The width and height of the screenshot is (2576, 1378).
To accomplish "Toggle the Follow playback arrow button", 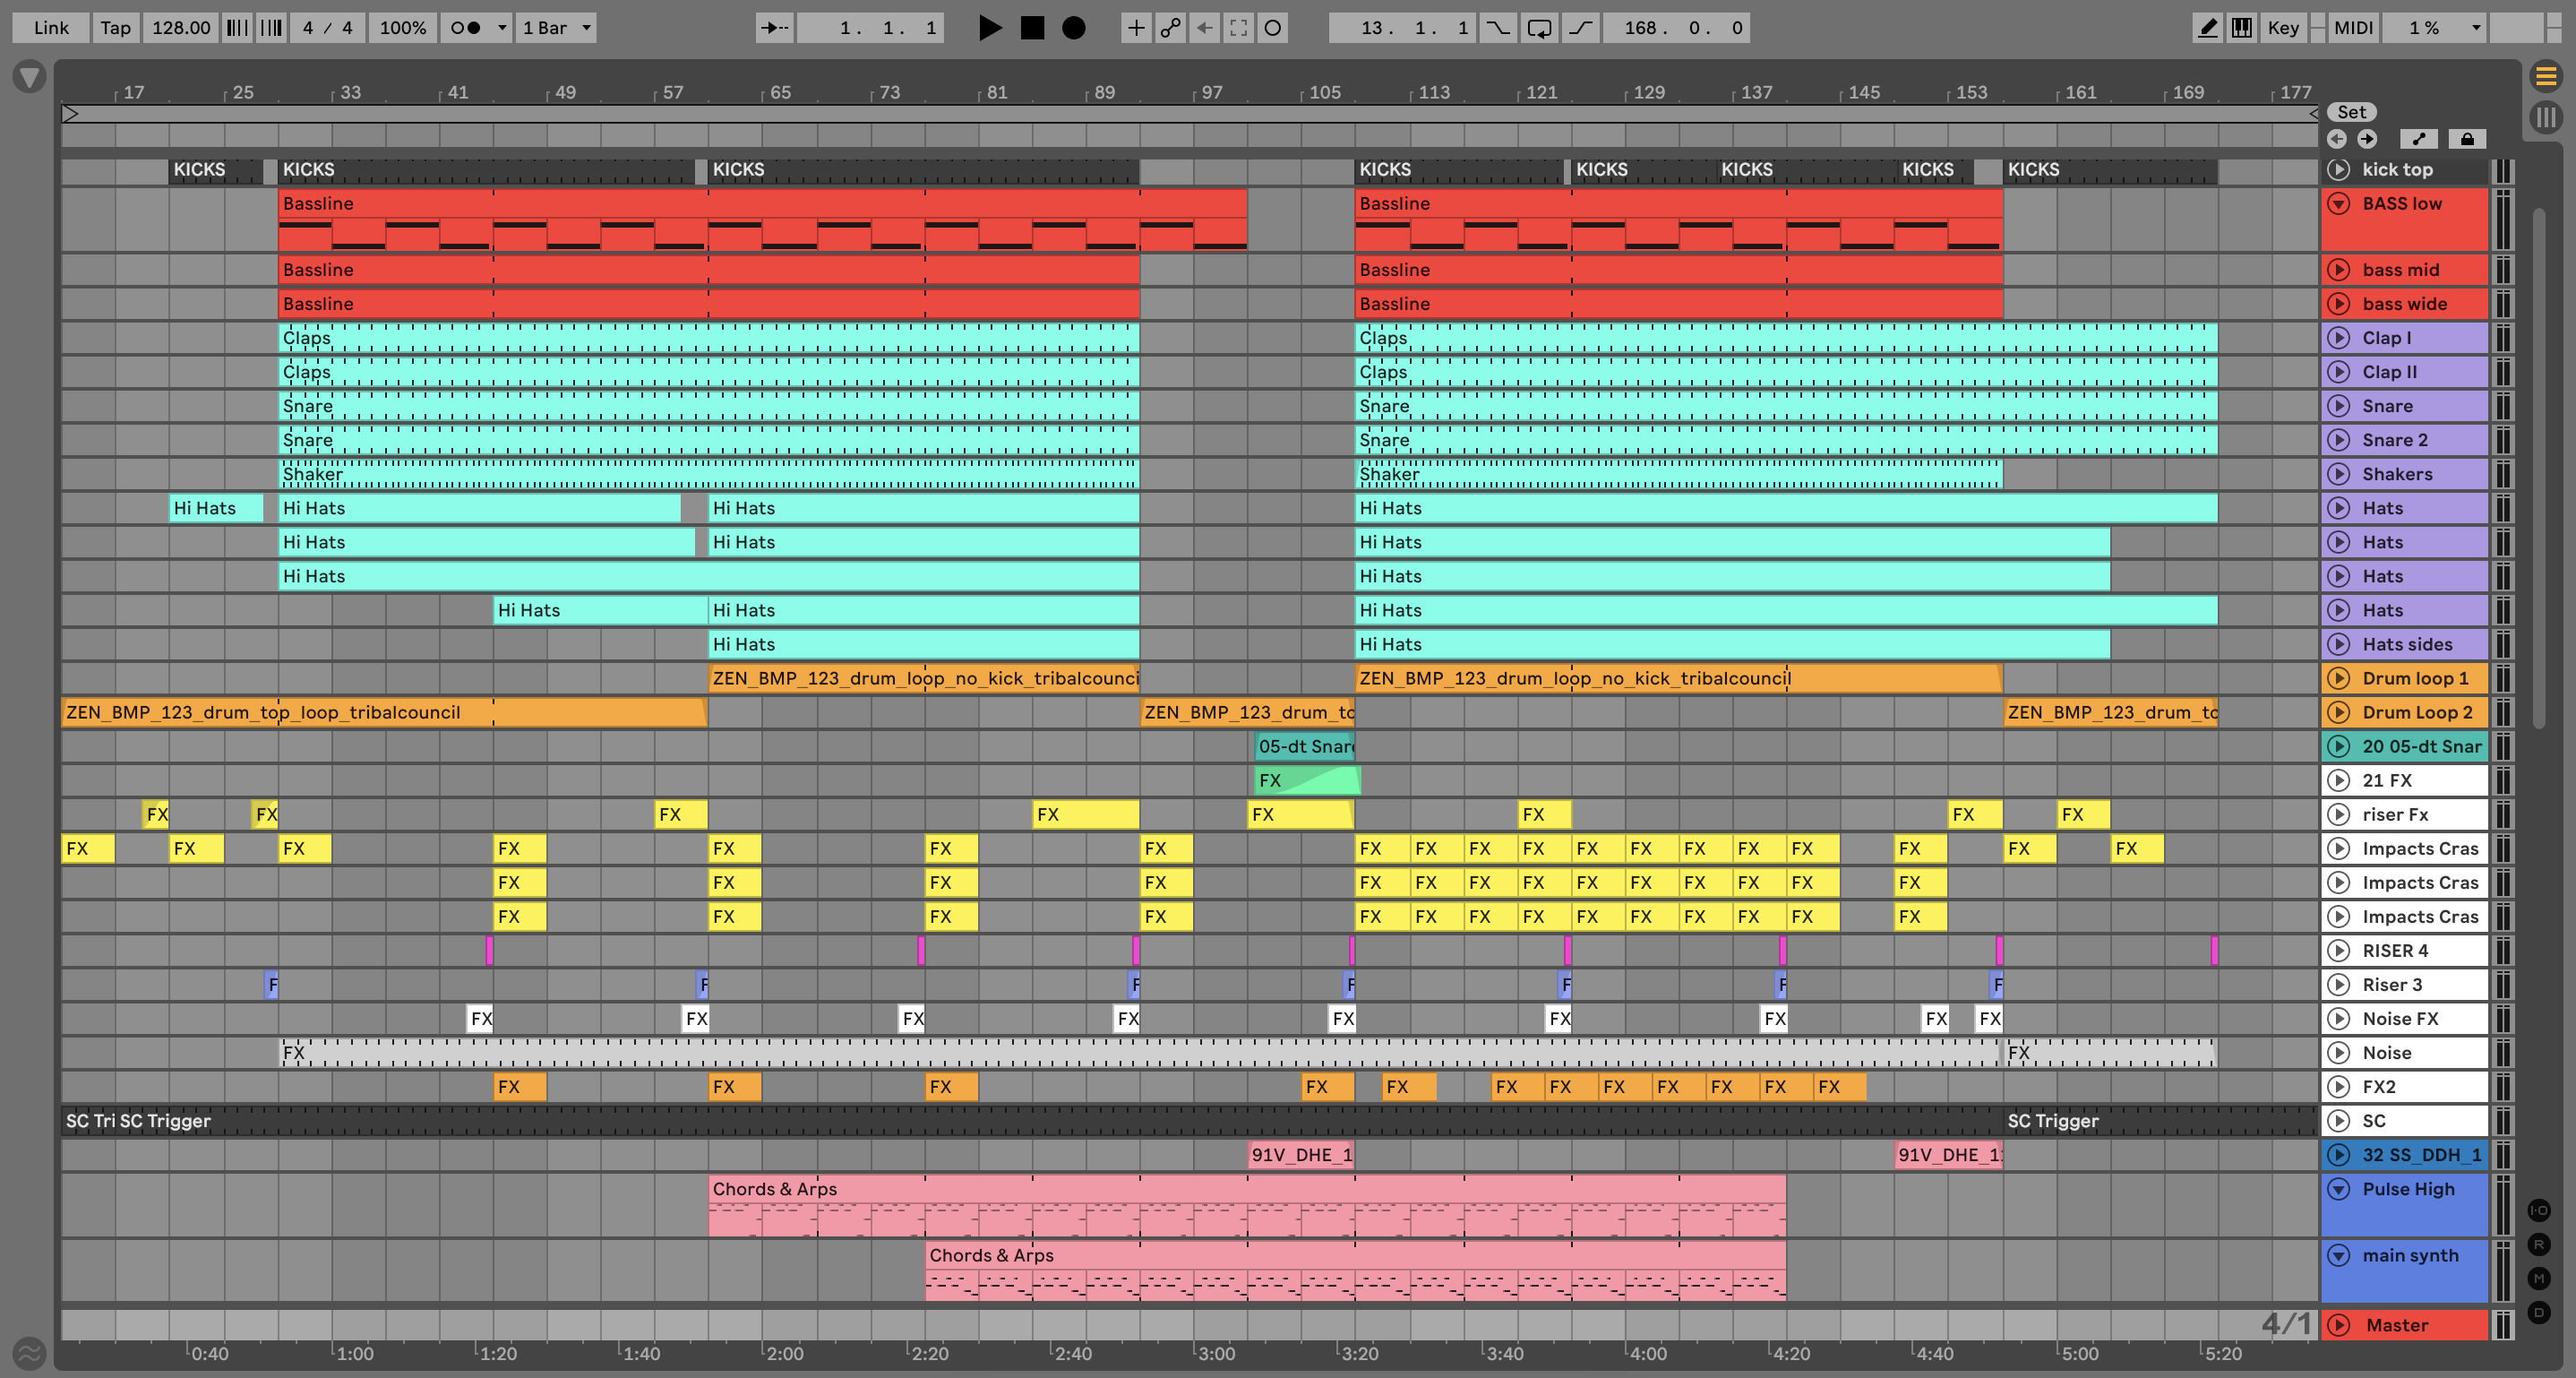I will pyautogui.click(x=774, y=28).
